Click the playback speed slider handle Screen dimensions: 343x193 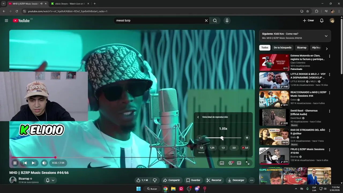[222, 138]
